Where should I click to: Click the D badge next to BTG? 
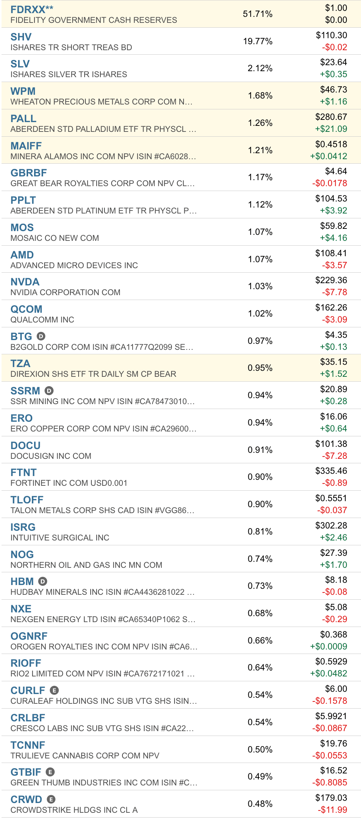coord(41,336)
